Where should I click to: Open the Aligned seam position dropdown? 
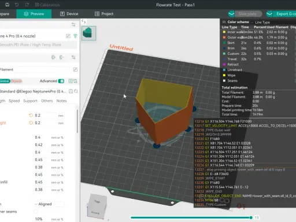49,204
